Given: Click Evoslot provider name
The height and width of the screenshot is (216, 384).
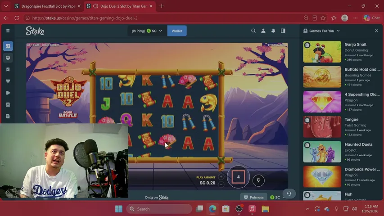Looking at the screenshot, I should point(350,150).
